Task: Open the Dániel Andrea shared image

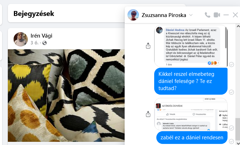Action: (191, 46)
